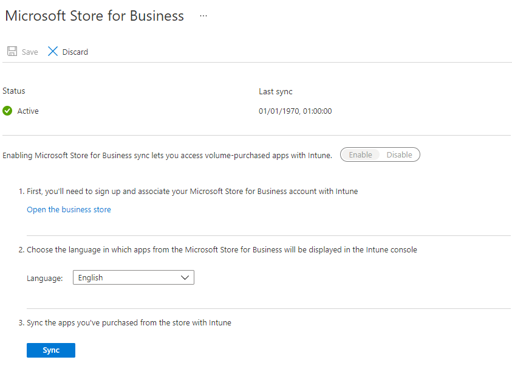Click the green Active status checkmark
Image resolution: width=512 pixels, height=371 pixels.
coord(7,111)
